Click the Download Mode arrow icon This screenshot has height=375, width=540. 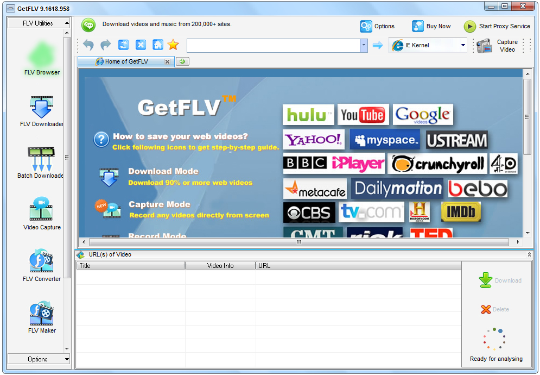(x=109, y=177)
